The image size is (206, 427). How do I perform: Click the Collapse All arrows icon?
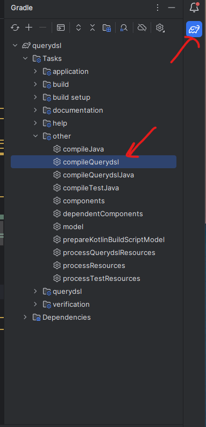[93, 27]
